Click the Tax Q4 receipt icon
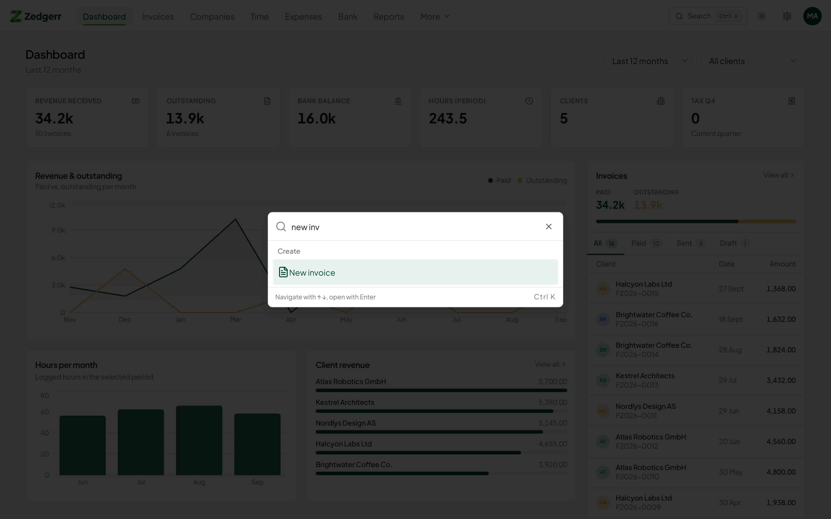Viewport: 831px width, 519px height. [x=792, y=101]
